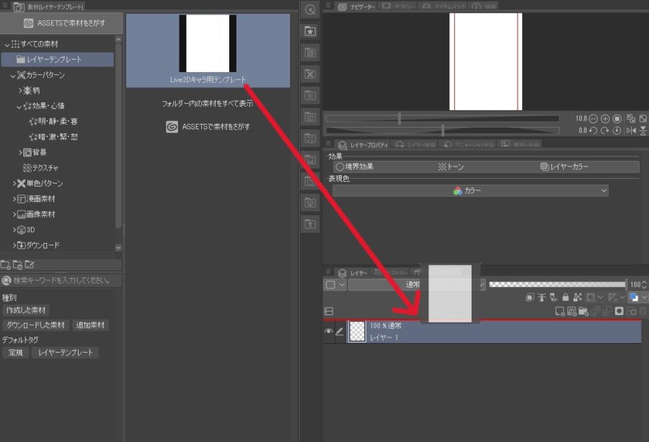Image resolution: width=649 pixels, height=442 pixels.
Task: Click layer opacity stepper arrows
Action: [x=644, y=285]
